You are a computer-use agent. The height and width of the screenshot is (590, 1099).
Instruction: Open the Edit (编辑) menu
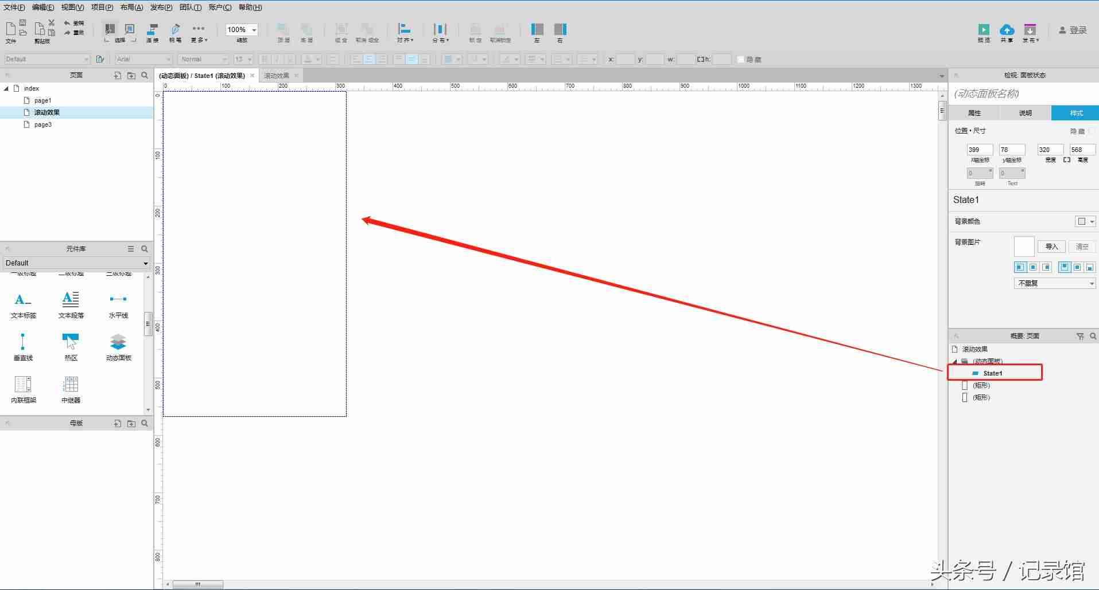[43, 7]
